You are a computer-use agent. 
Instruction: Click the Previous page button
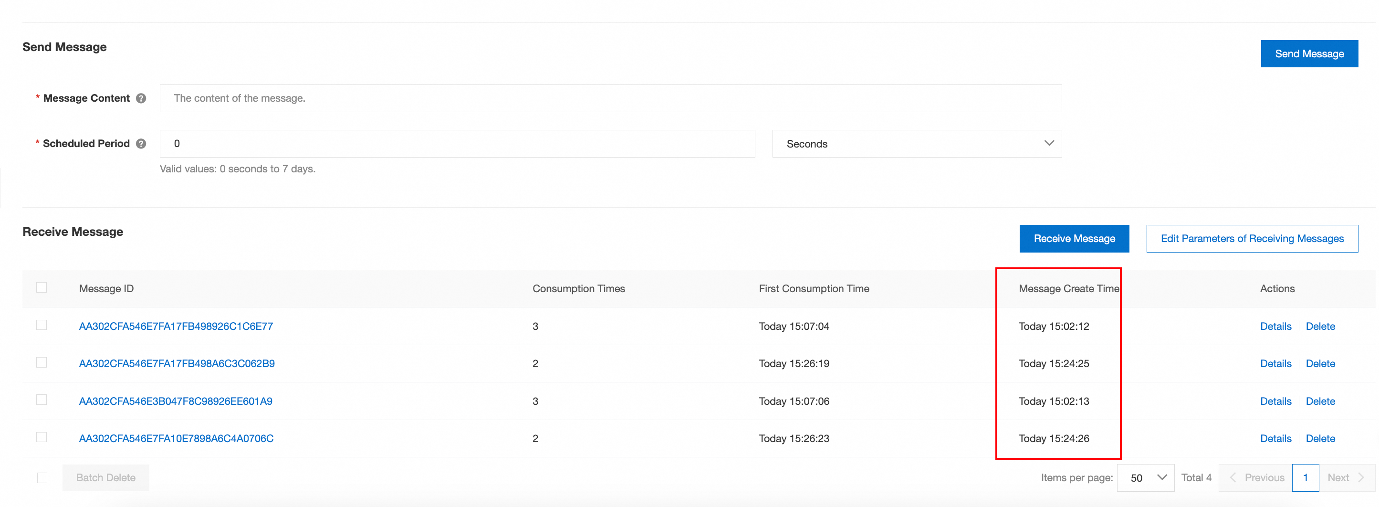pos(1256,477)
